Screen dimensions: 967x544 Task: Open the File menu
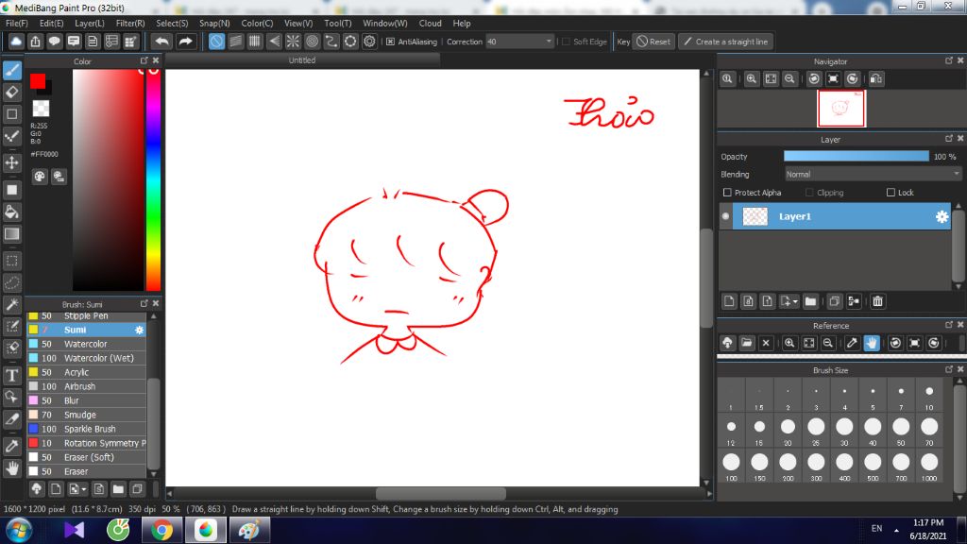coord(17,23)
